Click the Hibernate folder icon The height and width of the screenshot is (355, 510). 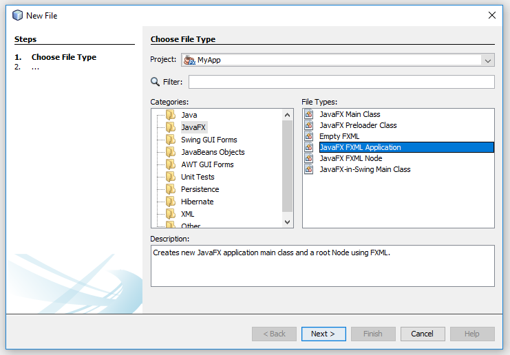171,201
